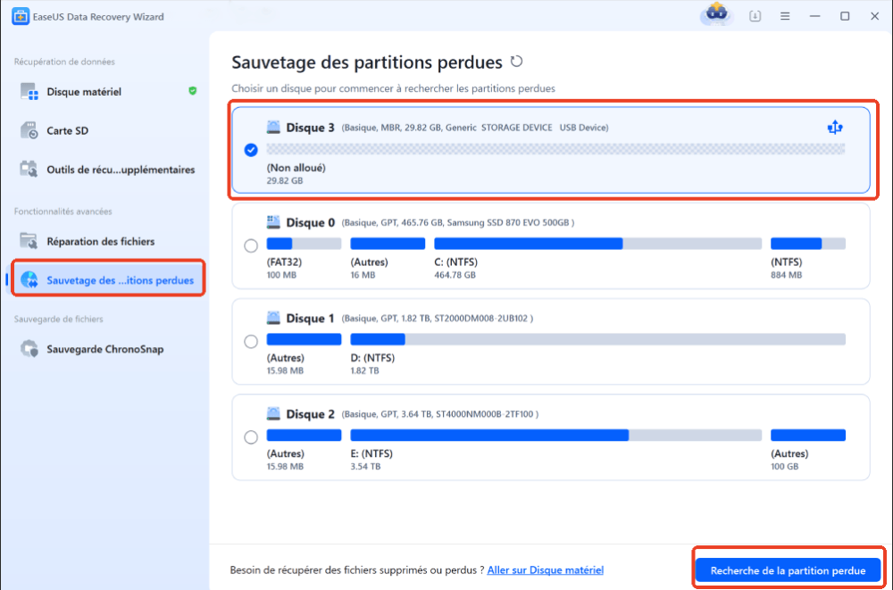The width and height of the screenshot is (893, 590).
Task: Select the Disque 3 radio button
Action: pyautogui.click(x=251, y=150)
